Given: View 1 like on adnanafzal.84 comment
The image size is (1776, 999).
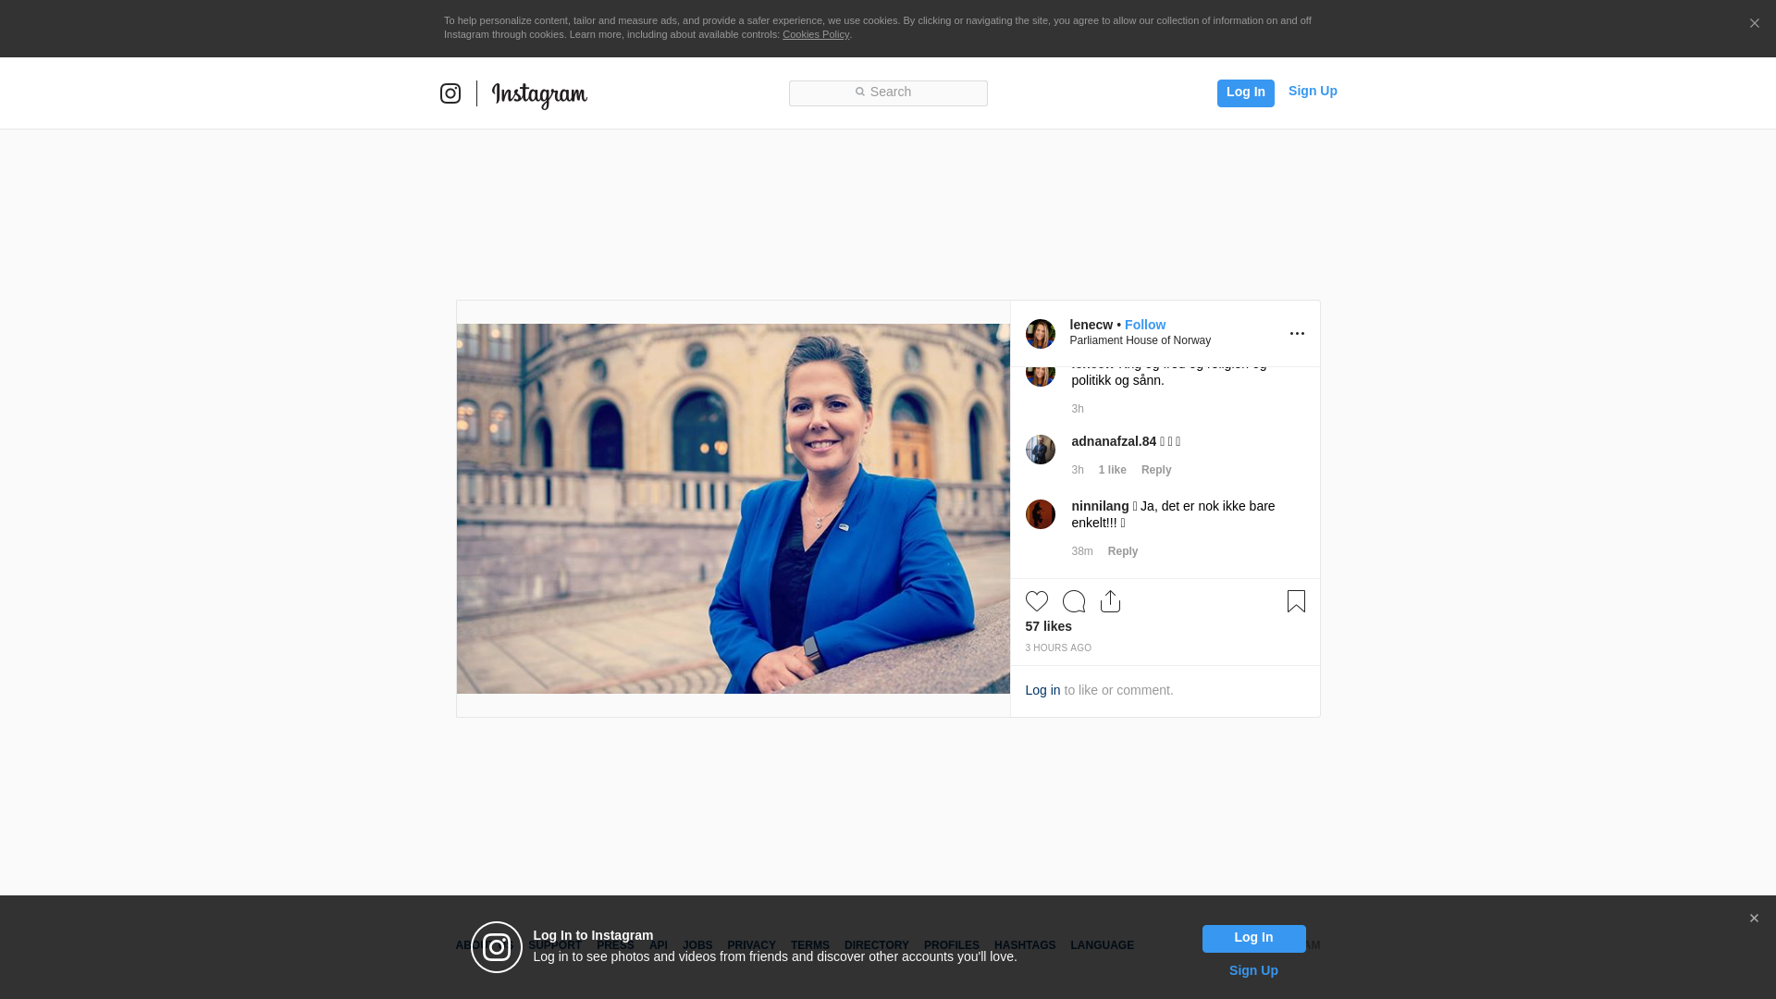Looking at the screenshot, I should (x=1112, y=470).
